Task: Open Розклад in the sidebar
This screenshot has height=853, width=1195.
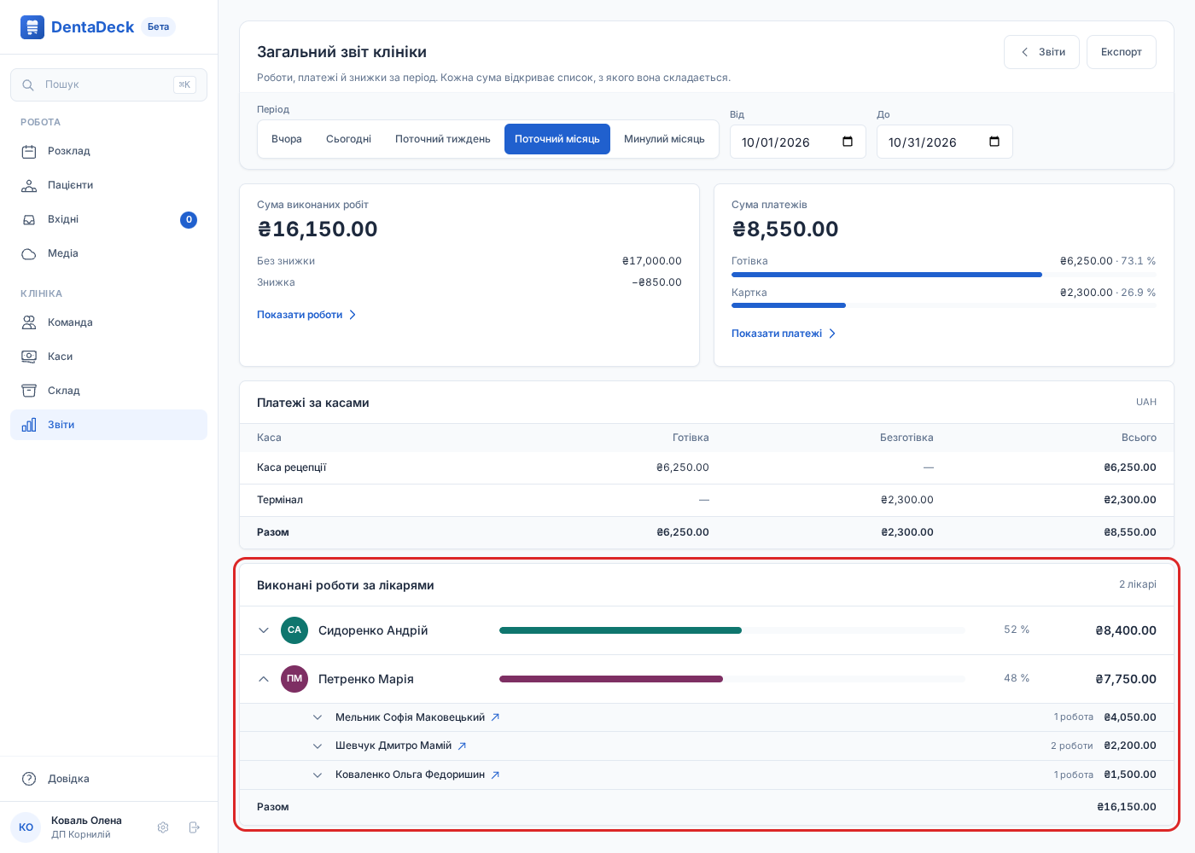Action: [x=108, y=151]
